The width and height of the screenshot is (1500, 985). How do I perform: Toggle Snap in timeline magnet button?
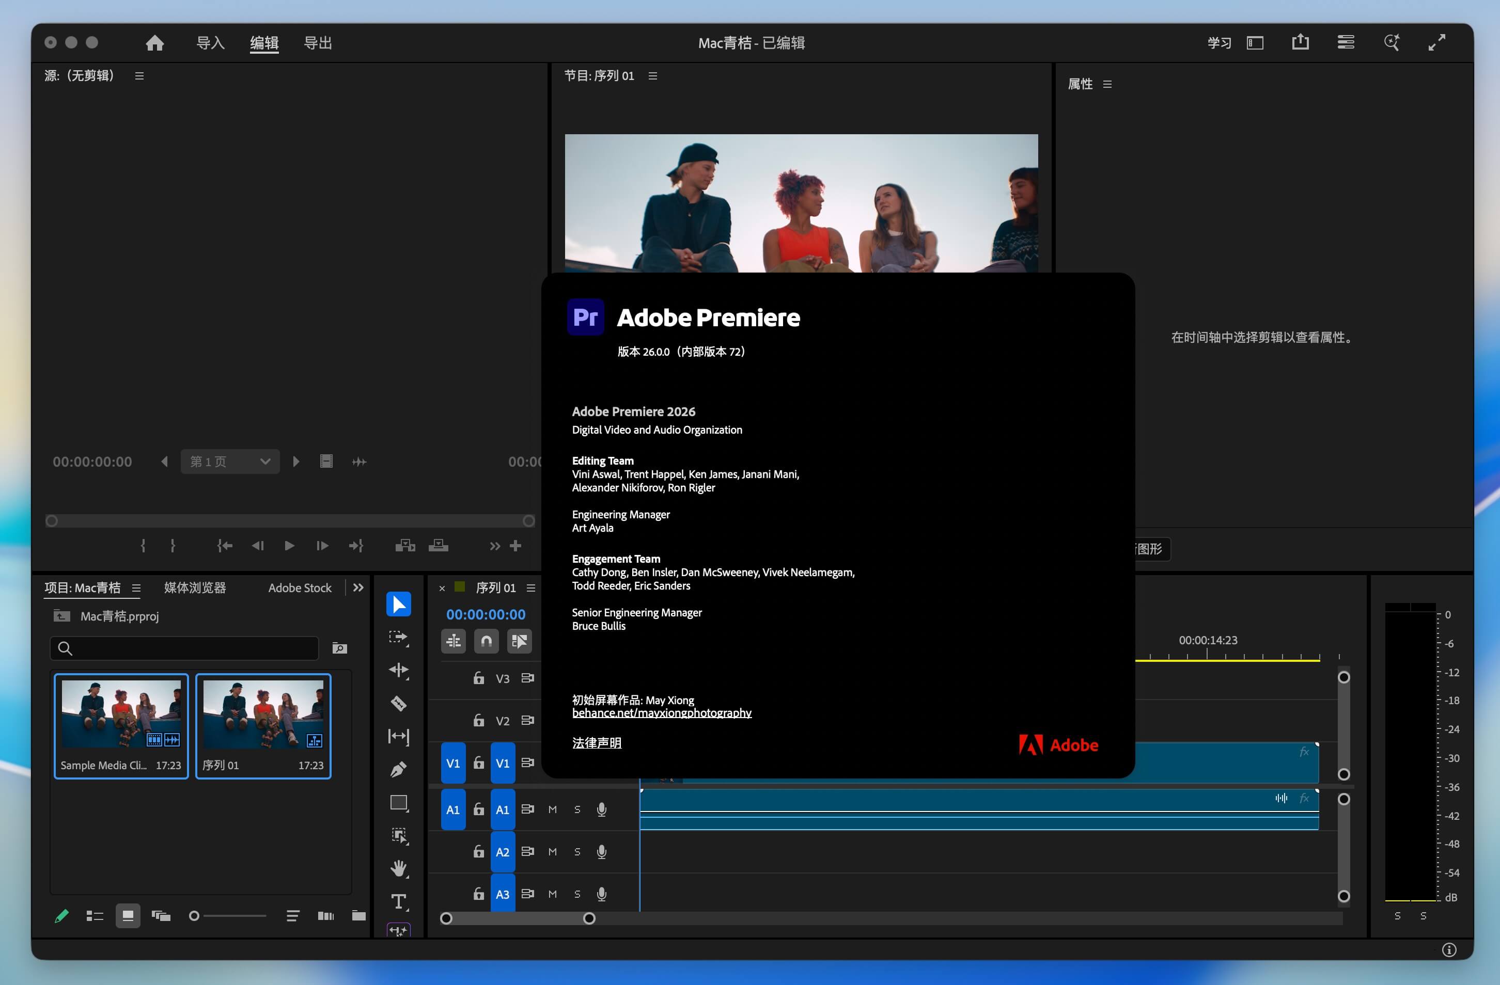click(486, 641)
